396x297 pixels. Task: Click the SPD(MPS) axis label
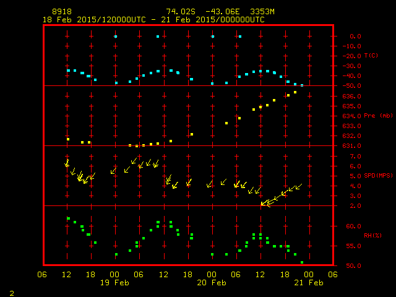[x=378, y=175]
